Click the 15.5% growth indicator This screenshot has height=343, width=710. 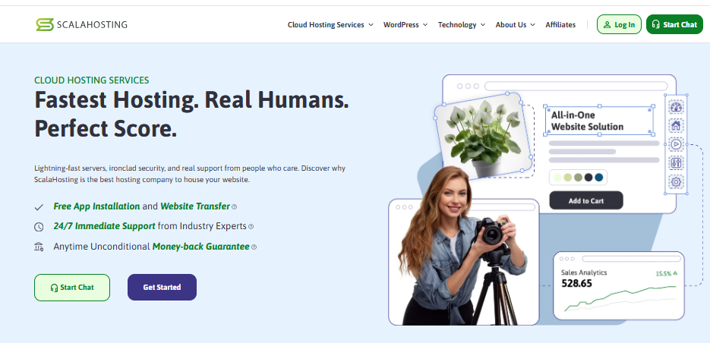coord(666,273)
